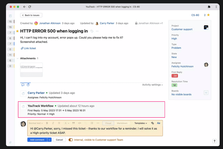Open the issue options ellipsis near the title
This screenshot has width=223, height=149.
coord(97,31)
